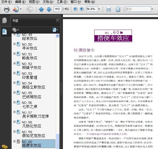Image resolution: width=158 pixels, height=149 pixels.
Task: Open dropdown arrow next to collaborate icon
Action: pyautogui.click(x=21, y=9)
